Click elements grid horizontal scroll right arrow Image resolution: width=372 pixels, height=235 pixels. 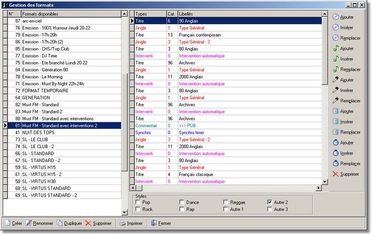point(319,188)
